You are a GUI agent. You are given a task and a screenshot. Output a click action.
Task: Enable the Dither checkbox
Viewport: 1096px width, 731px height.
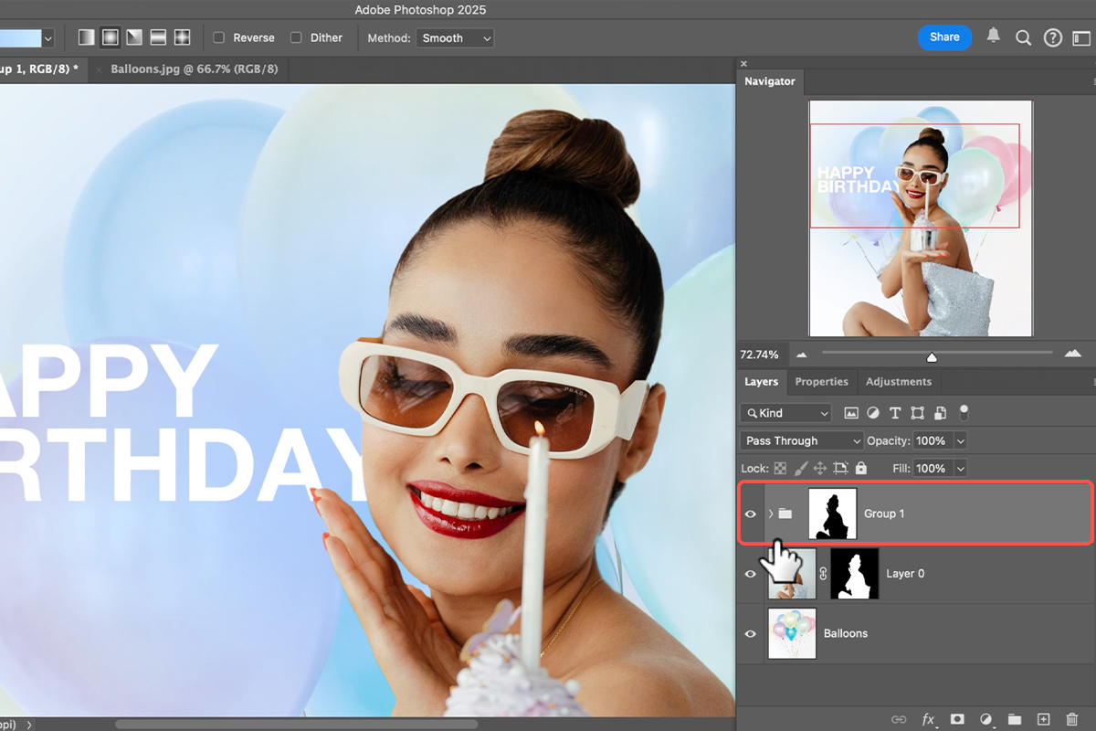[295, 37]
